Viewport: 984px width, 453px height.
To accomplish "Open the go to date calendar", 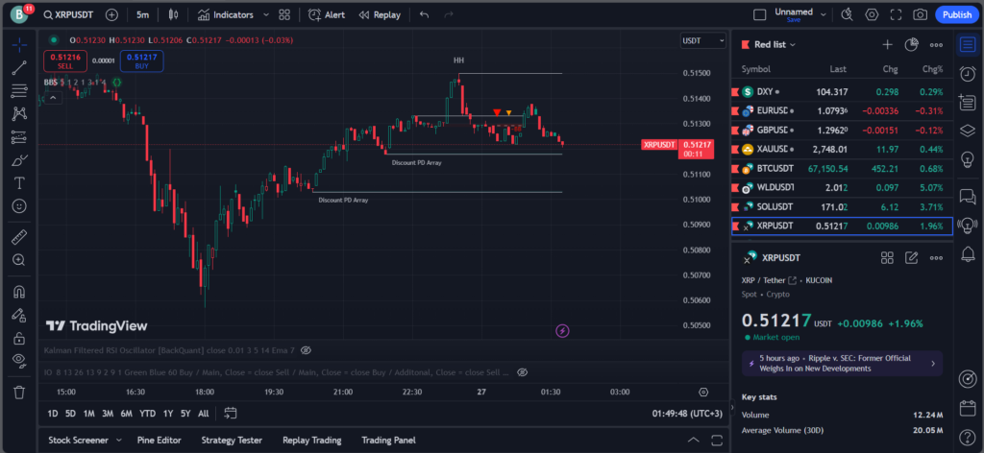I will (231, 414).
